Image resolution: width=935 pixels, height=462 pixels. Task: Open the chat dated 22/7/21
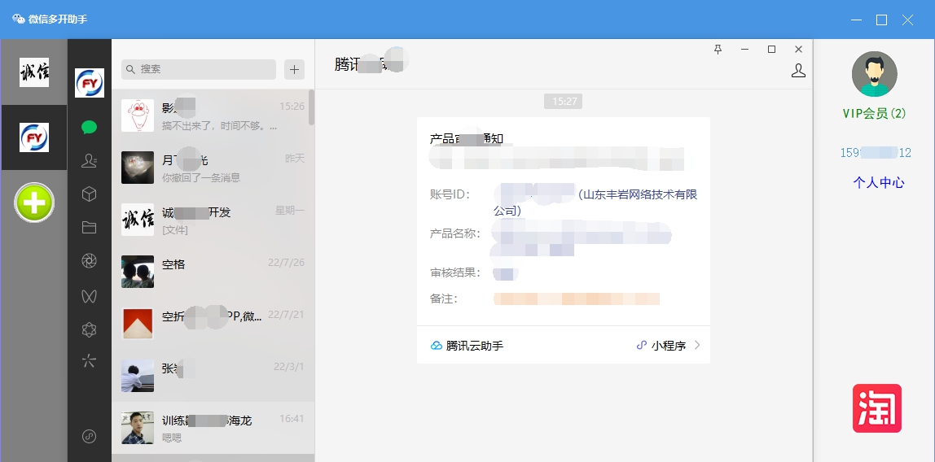click(x=213, y=325)
